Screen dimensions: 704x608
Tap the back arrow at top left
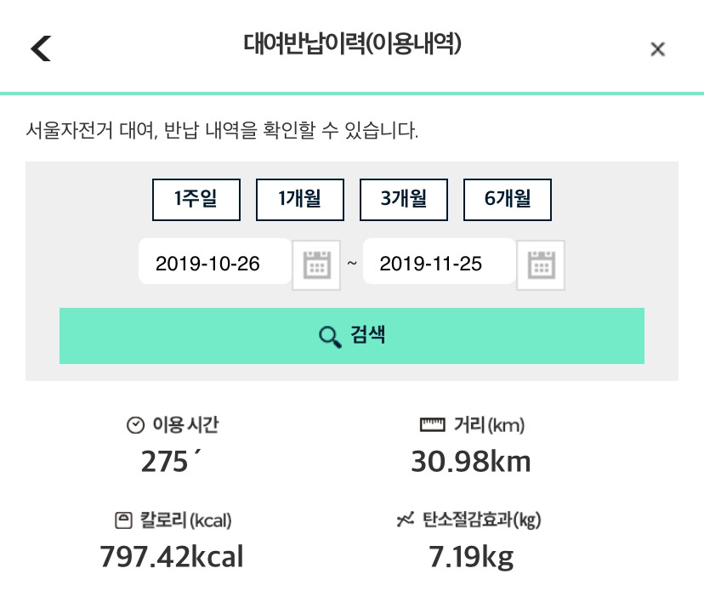pos(41,48)
